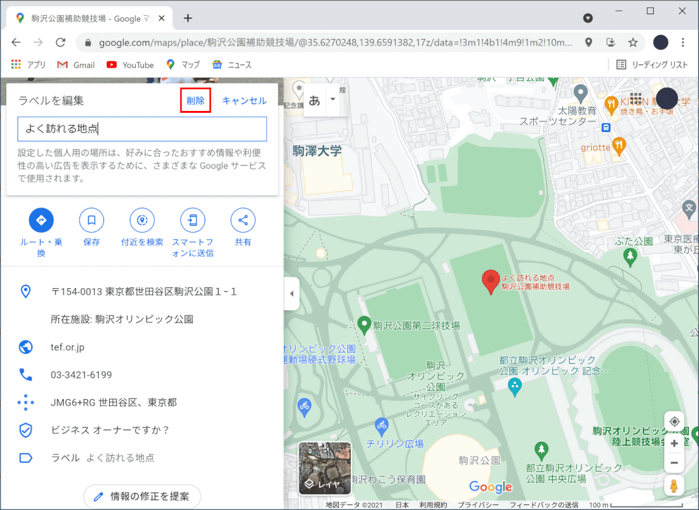Open a new tab with plus button
The image size is (699, 510).
pyautogui.click(x=188, y=18)
